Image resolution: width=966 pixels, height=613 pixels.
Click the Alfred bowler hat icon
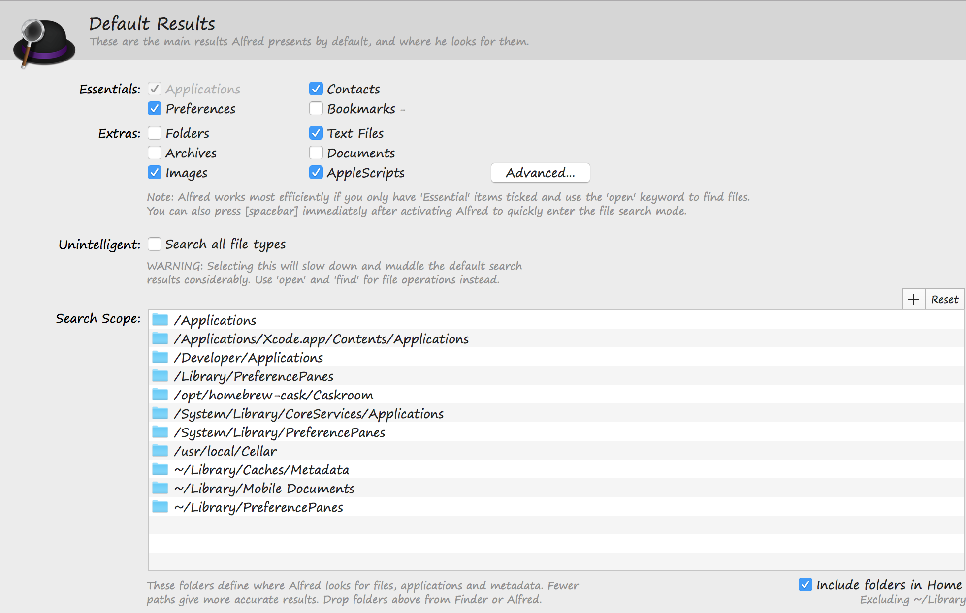(44, 43)
